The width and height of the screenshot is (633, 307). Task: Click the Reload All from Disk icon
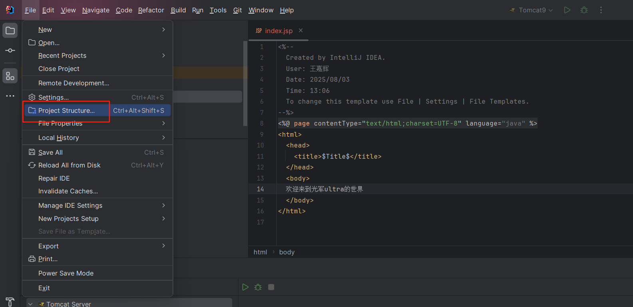click(x=32, y=165)
